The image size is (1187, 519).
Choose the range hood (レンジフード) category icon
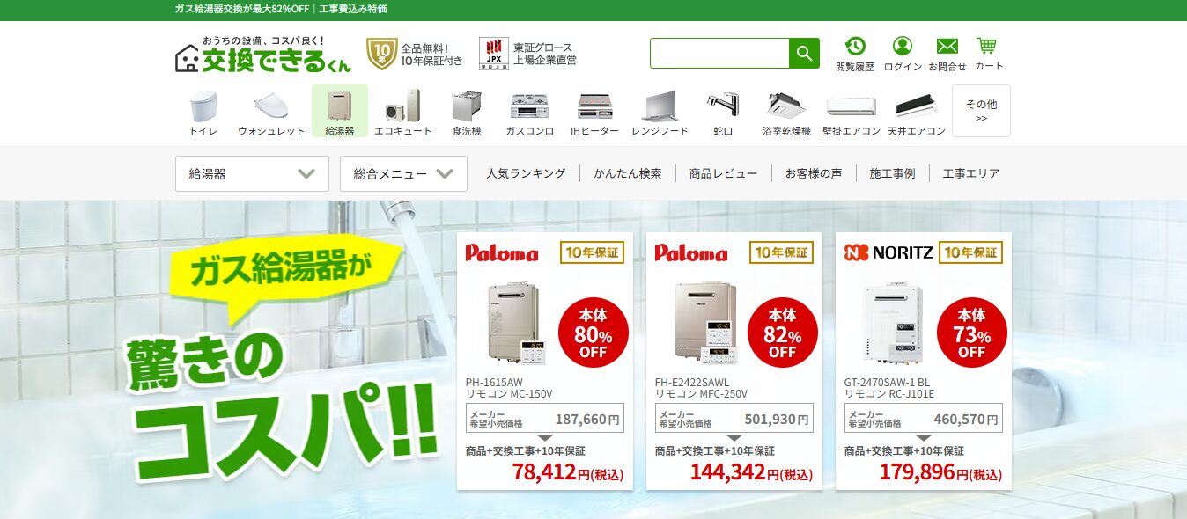(x=660, y=112)
